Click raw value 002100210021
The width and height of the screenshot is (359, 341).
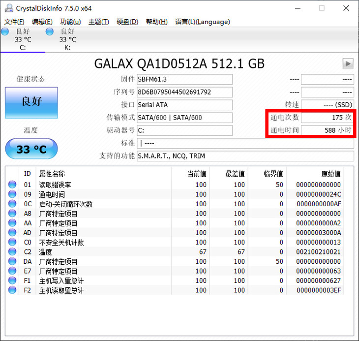tap(318, 252)
